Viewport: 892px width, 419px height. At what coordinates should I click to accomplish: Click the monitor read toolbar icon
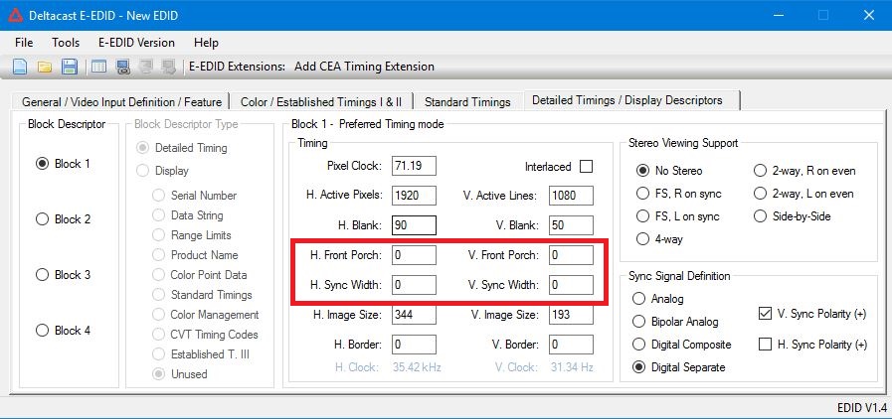(123, 68)
